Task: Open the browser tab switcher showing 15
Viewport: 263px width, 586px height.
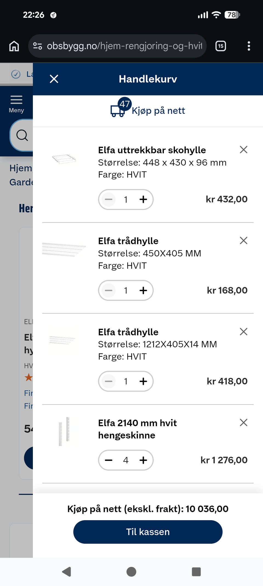Action: 221,46
